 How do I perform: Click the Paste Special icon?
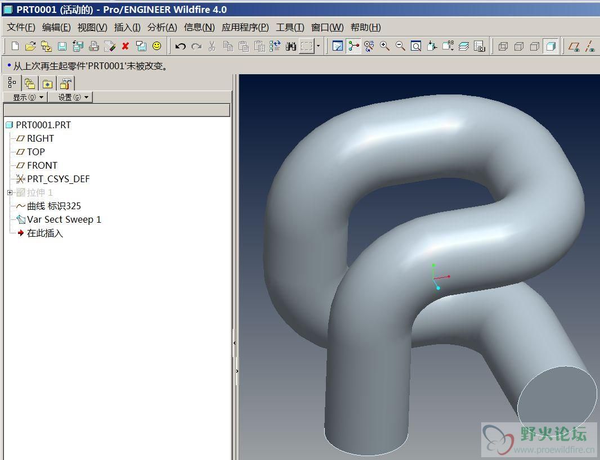259,46
